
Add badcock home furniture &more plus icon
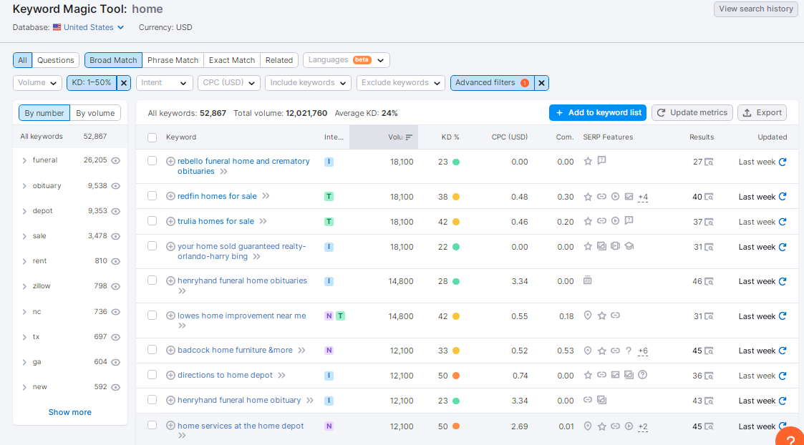click(x=170, y=350)
